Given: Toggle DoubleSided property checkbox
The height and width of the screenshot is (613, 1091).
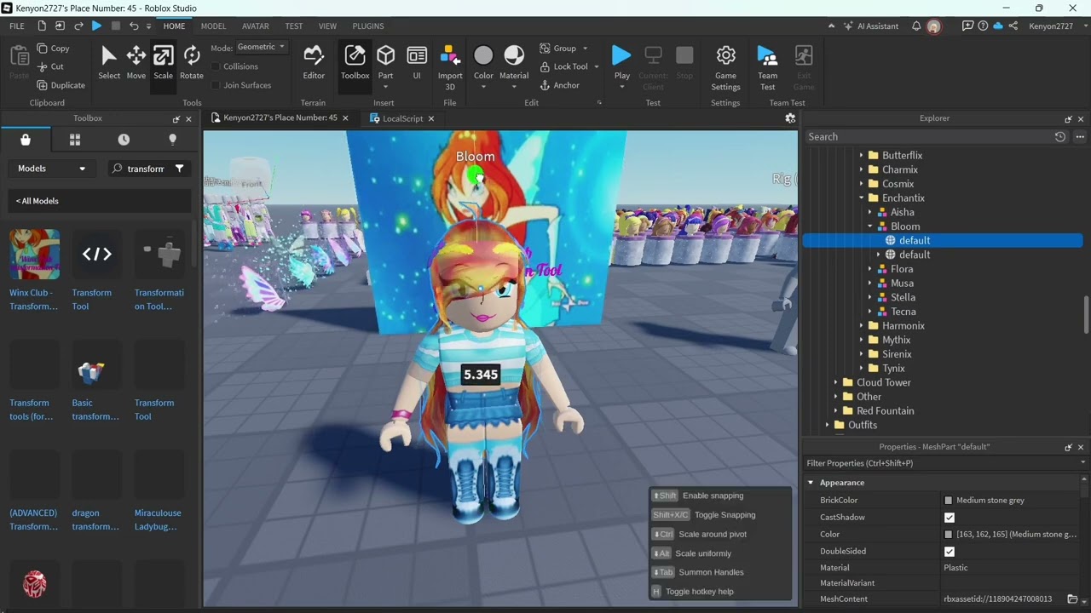Looking at the screenshot, I should 949,551.
